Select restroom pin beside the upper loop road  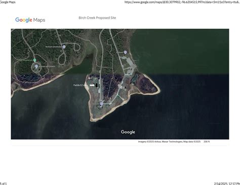click(x=64, y=47)
